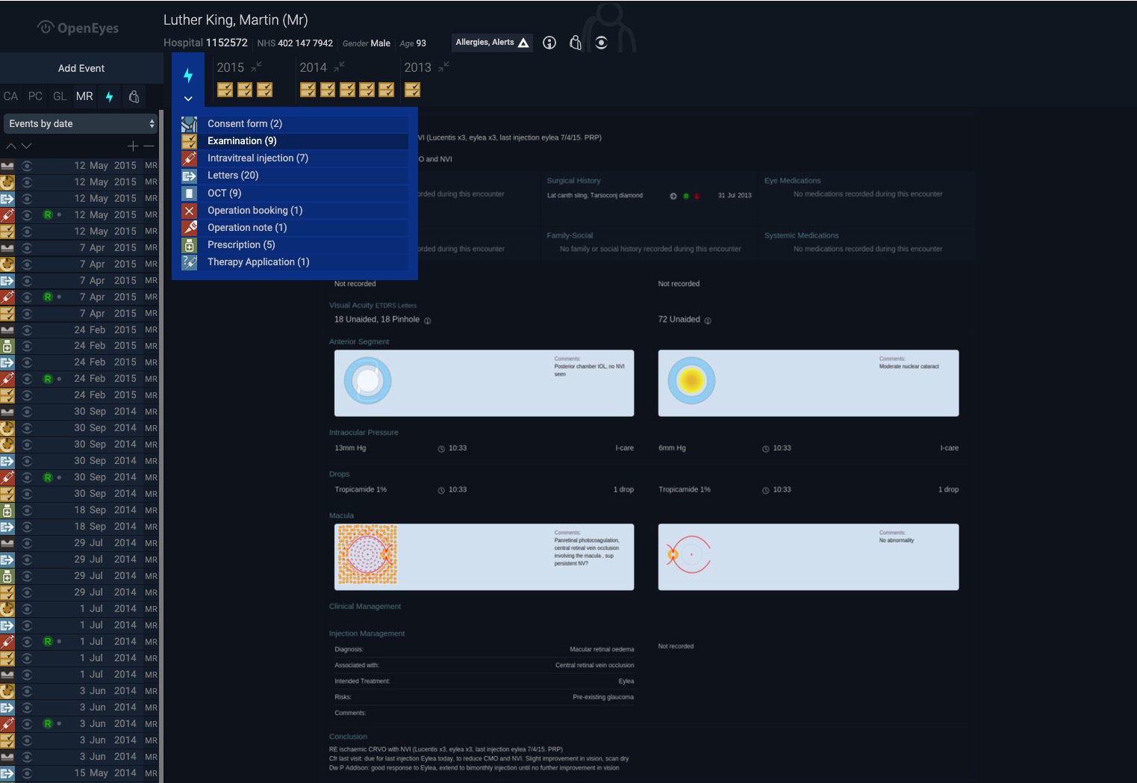Click the events sidebar vertical scrollbar
This screenshot has width=1137, height=783.
(x=161, y=448)
